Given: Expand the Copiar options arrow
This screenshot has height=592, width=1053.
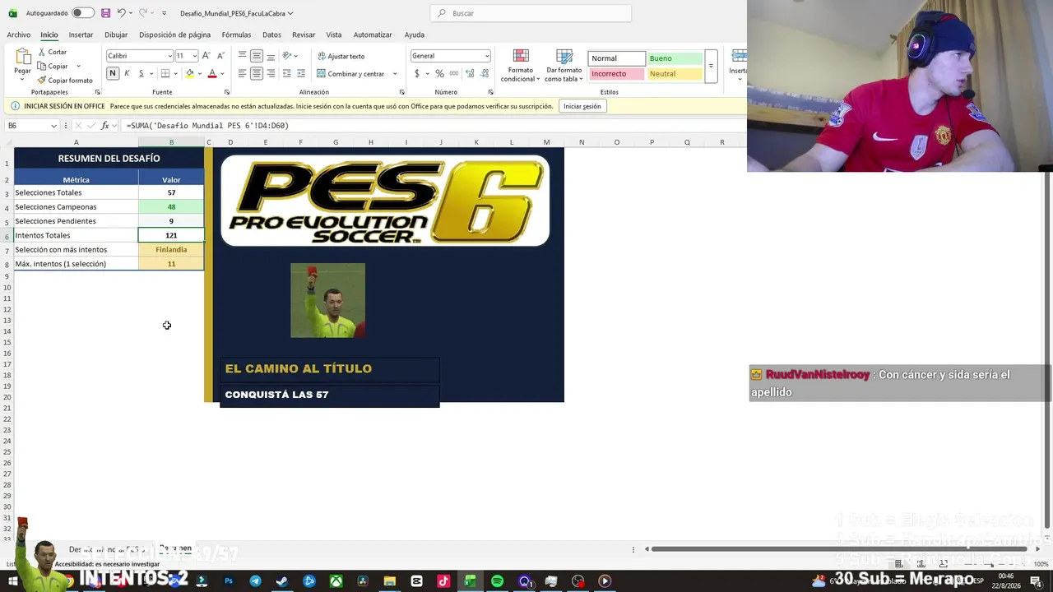Looking at the screenshot, I should click(x=79, y=66).
